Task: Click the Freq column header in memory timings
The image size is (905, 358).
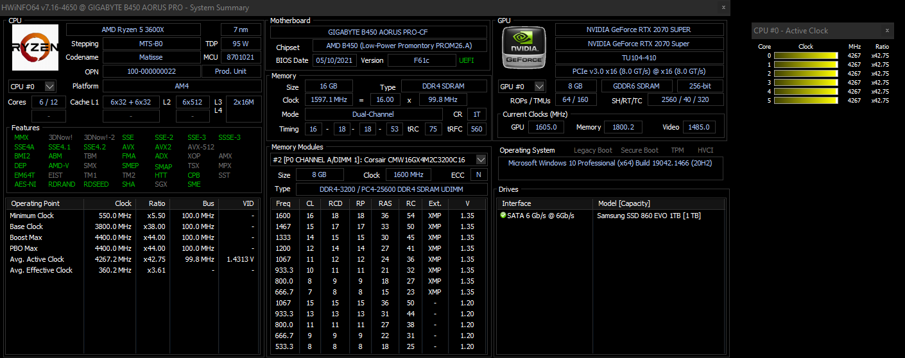Action: 283,203
